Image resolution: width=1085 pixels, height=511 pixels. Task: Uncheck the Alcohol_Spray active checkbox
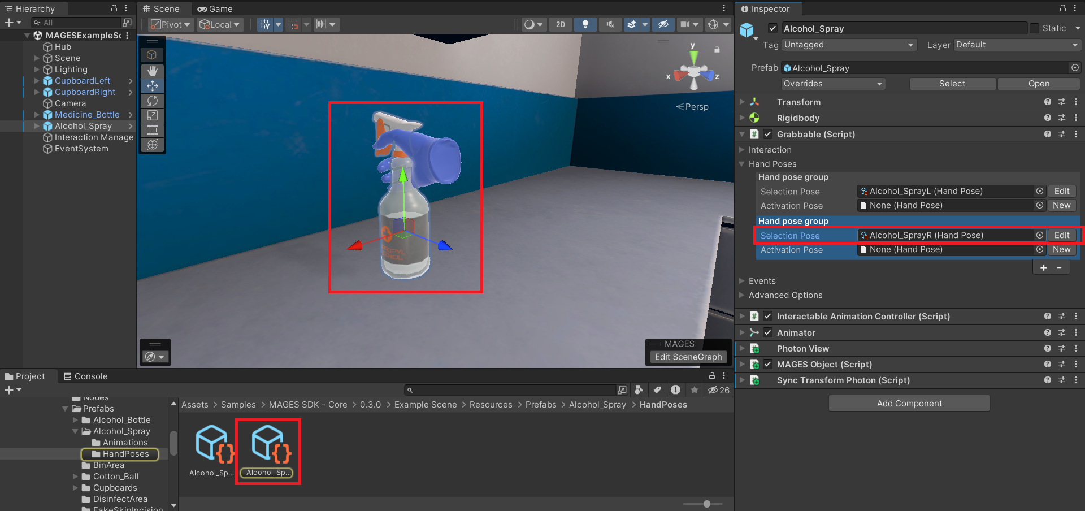tap(772, 28)
